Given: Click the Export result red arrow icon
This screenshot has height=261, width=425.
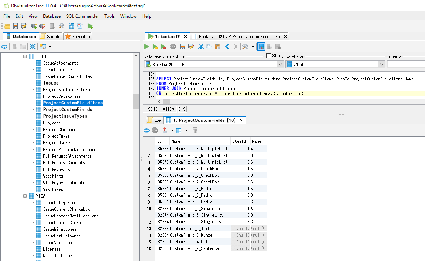Looking at the screenshot, I should click(165, 130).
